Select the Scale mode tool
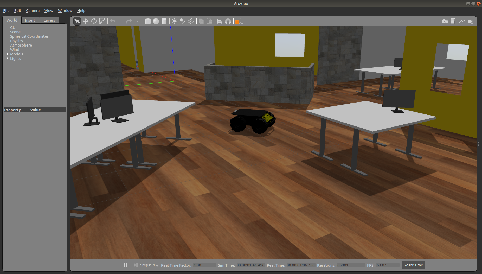 pyautogui.click(x=102, y=21)
